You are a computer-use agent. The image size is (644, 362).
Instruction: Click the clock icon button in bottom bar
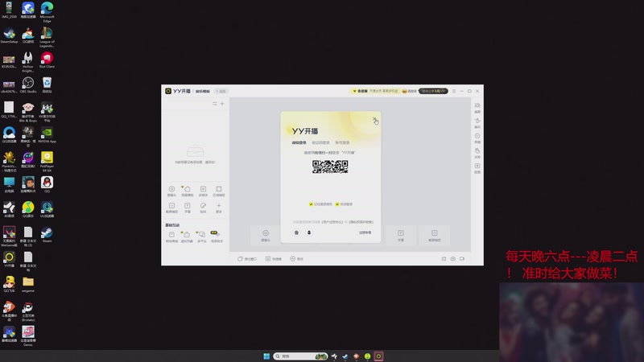296,259
